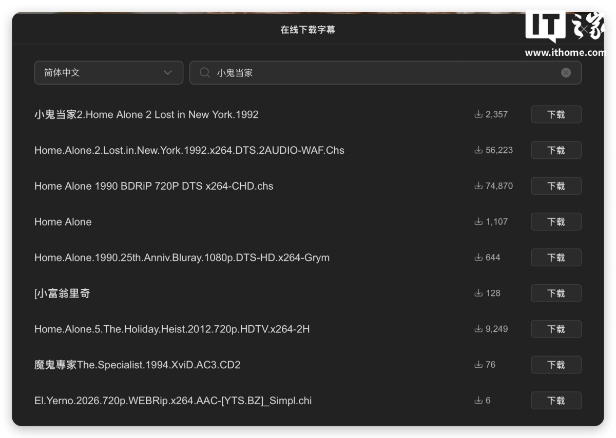Download 小鬼当家2.Home Alone 2 Lost in New York.1992
Screen dimensions: 616x438
point(556,114)
